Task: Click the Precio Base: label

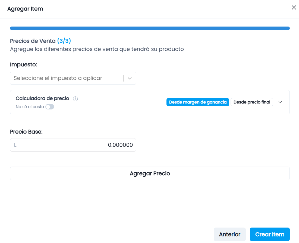Action: click(26, 132)
